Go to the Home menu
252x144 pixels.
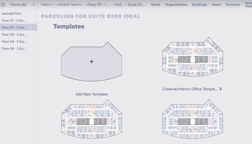pyautogui.click(x=155, y=5)
